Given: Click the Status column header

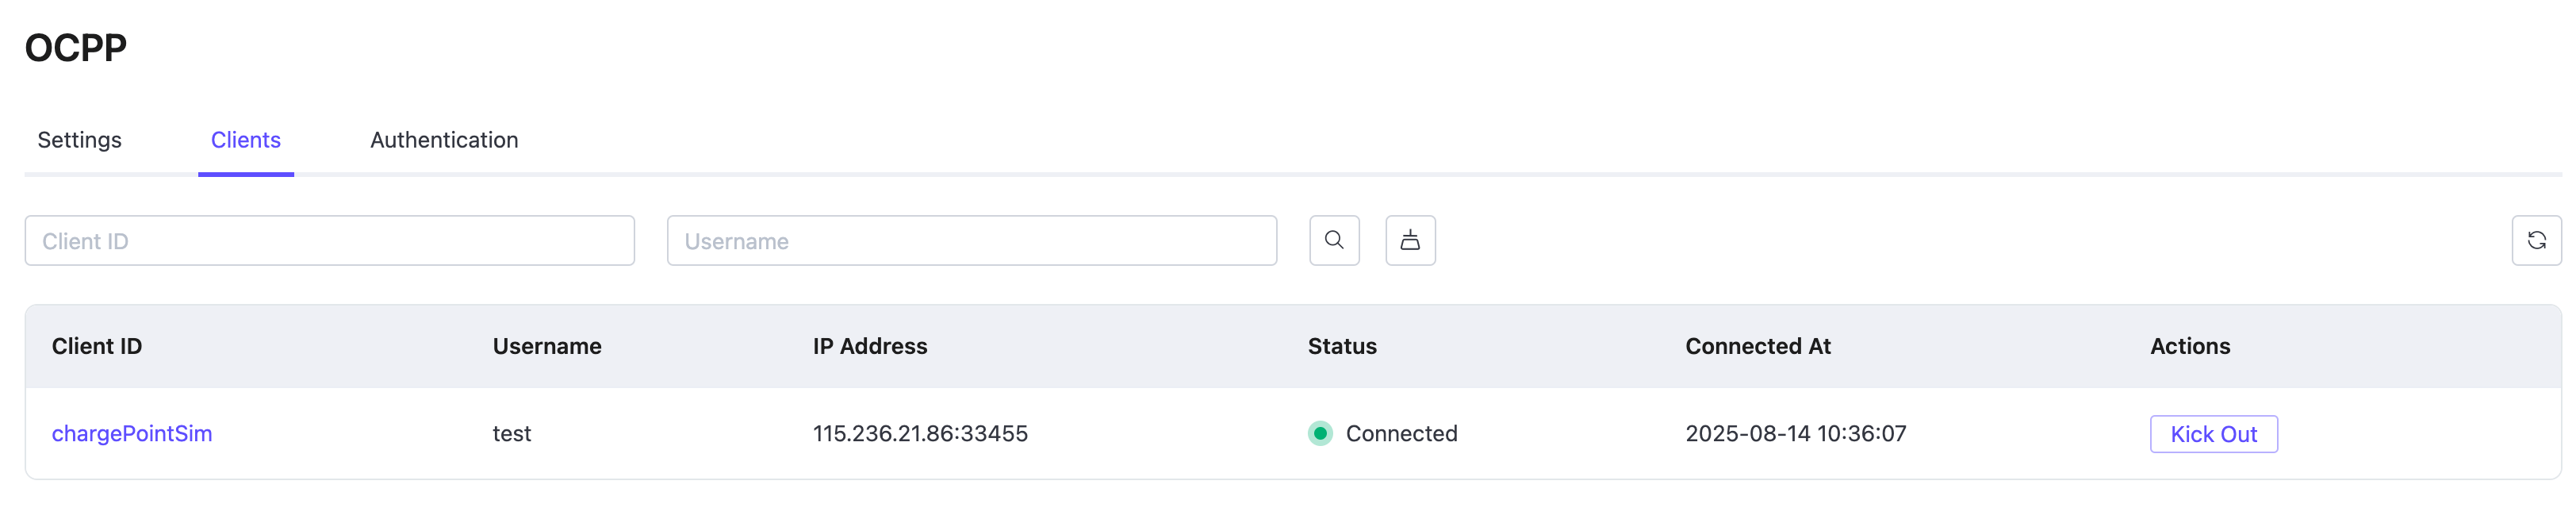Looking at the screenshot, I should (x=1342, y=346).
